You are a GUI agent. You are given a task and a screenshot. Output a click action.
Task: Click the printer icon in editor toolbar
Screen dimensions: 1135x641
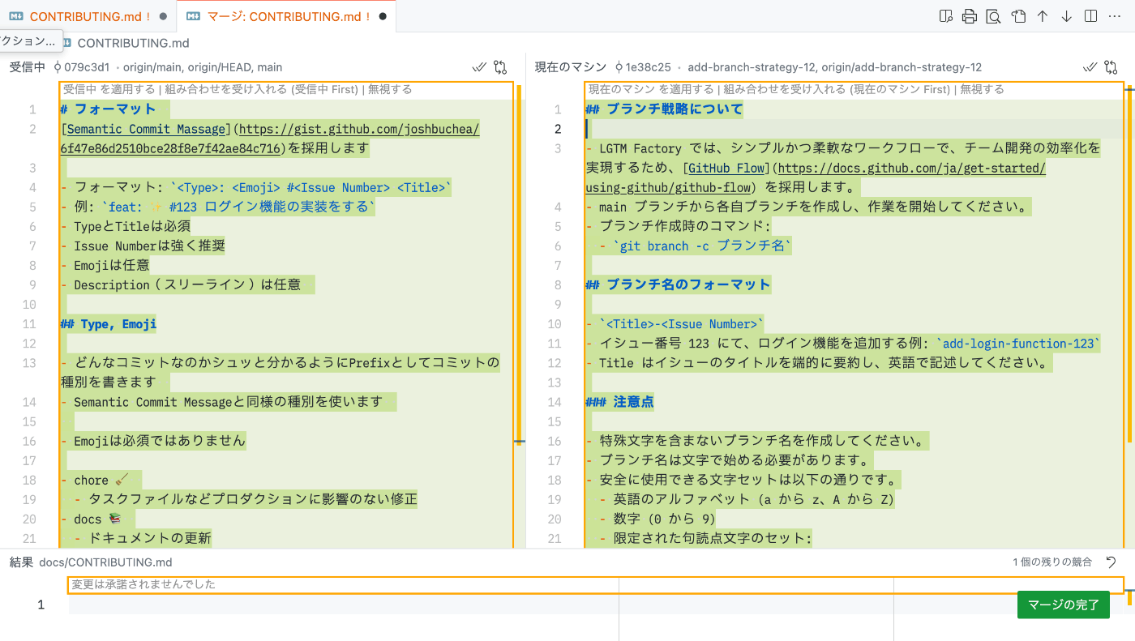point(969,16)
